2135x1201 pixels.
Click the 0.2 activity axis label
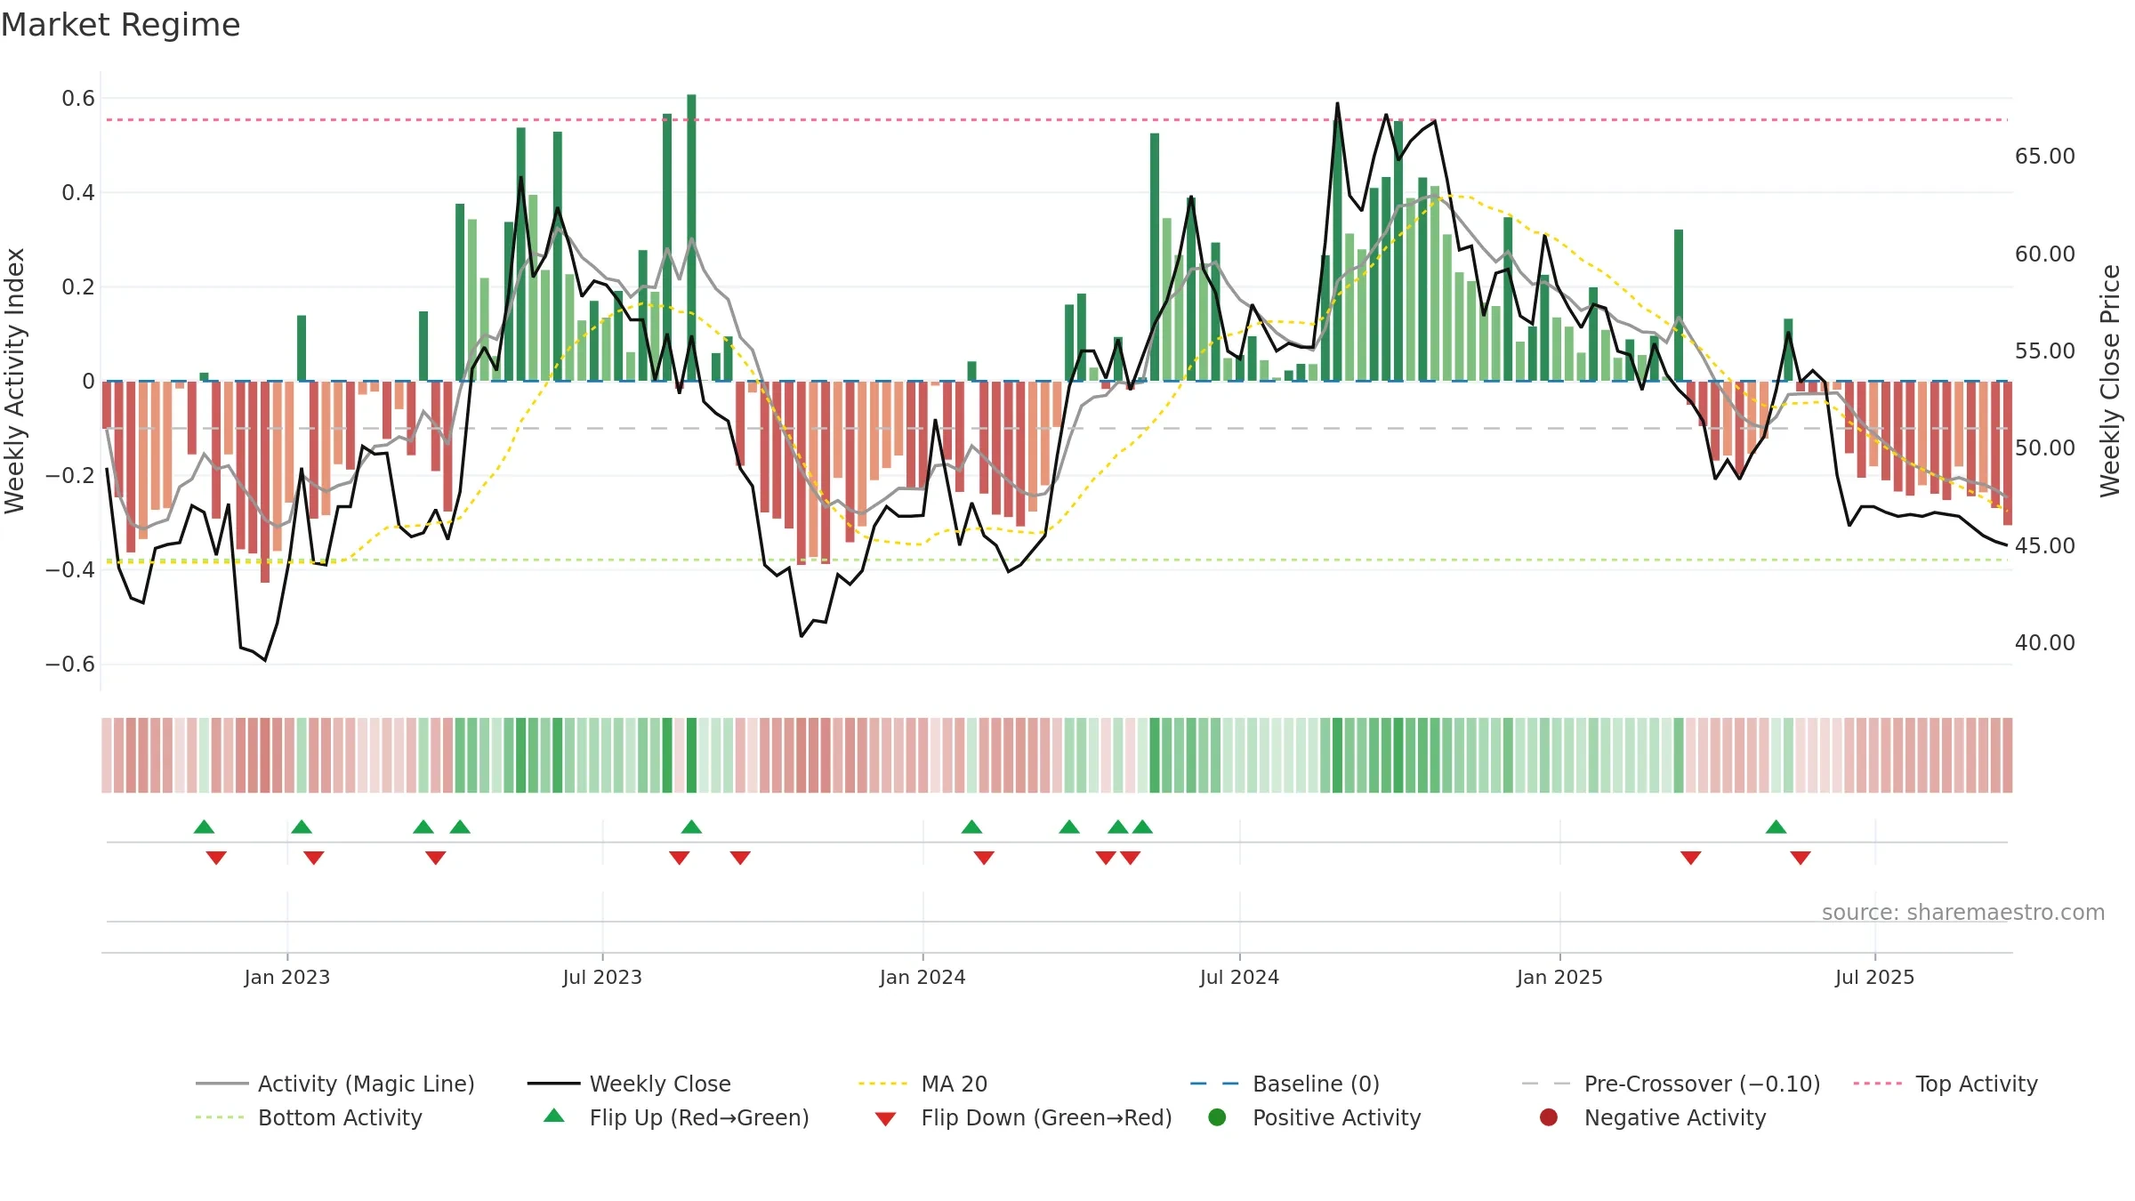pos(78,287)
